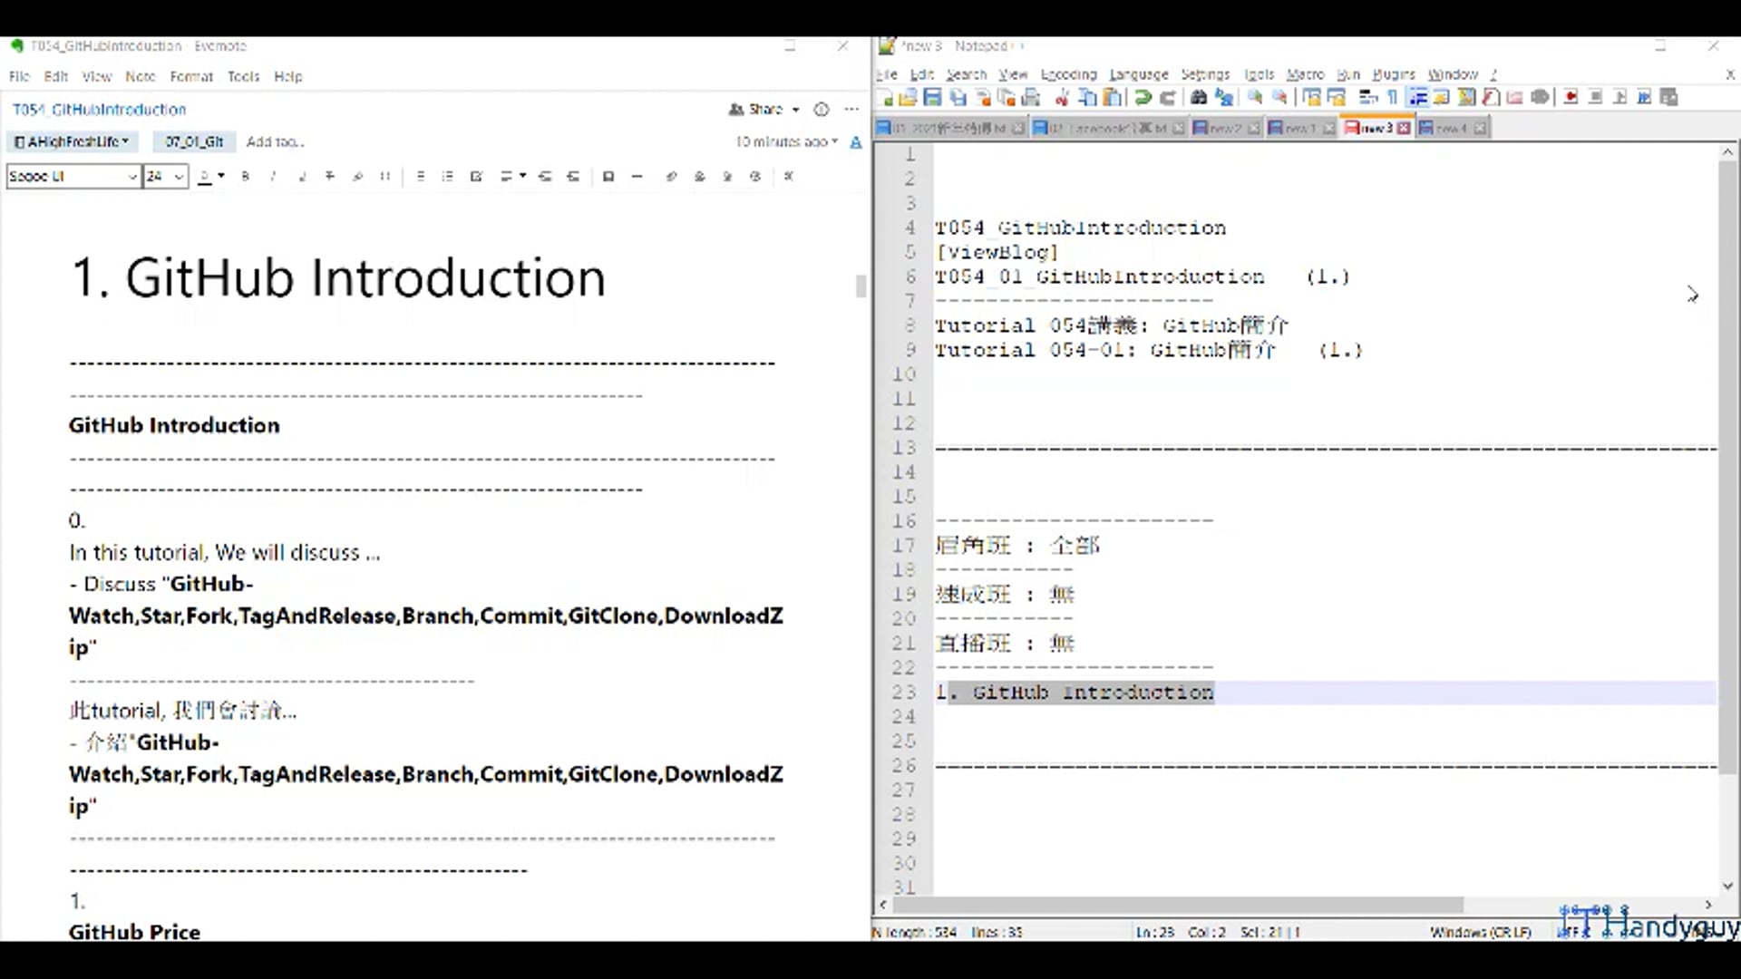Toggle Show All Characters in Notepad++
The height and width of the screenshot is (979, 1741).
(x=1390, y=97)
